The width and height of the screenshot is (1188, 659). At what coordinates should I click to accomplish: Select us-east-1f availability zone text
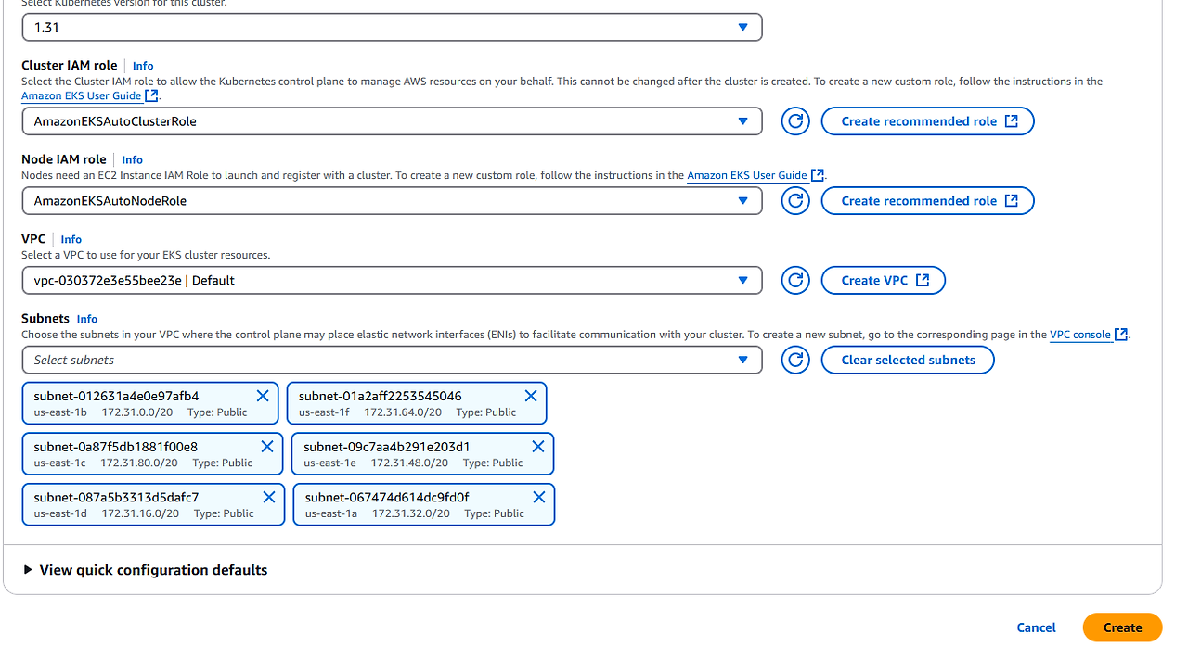[x=324, y=412]
